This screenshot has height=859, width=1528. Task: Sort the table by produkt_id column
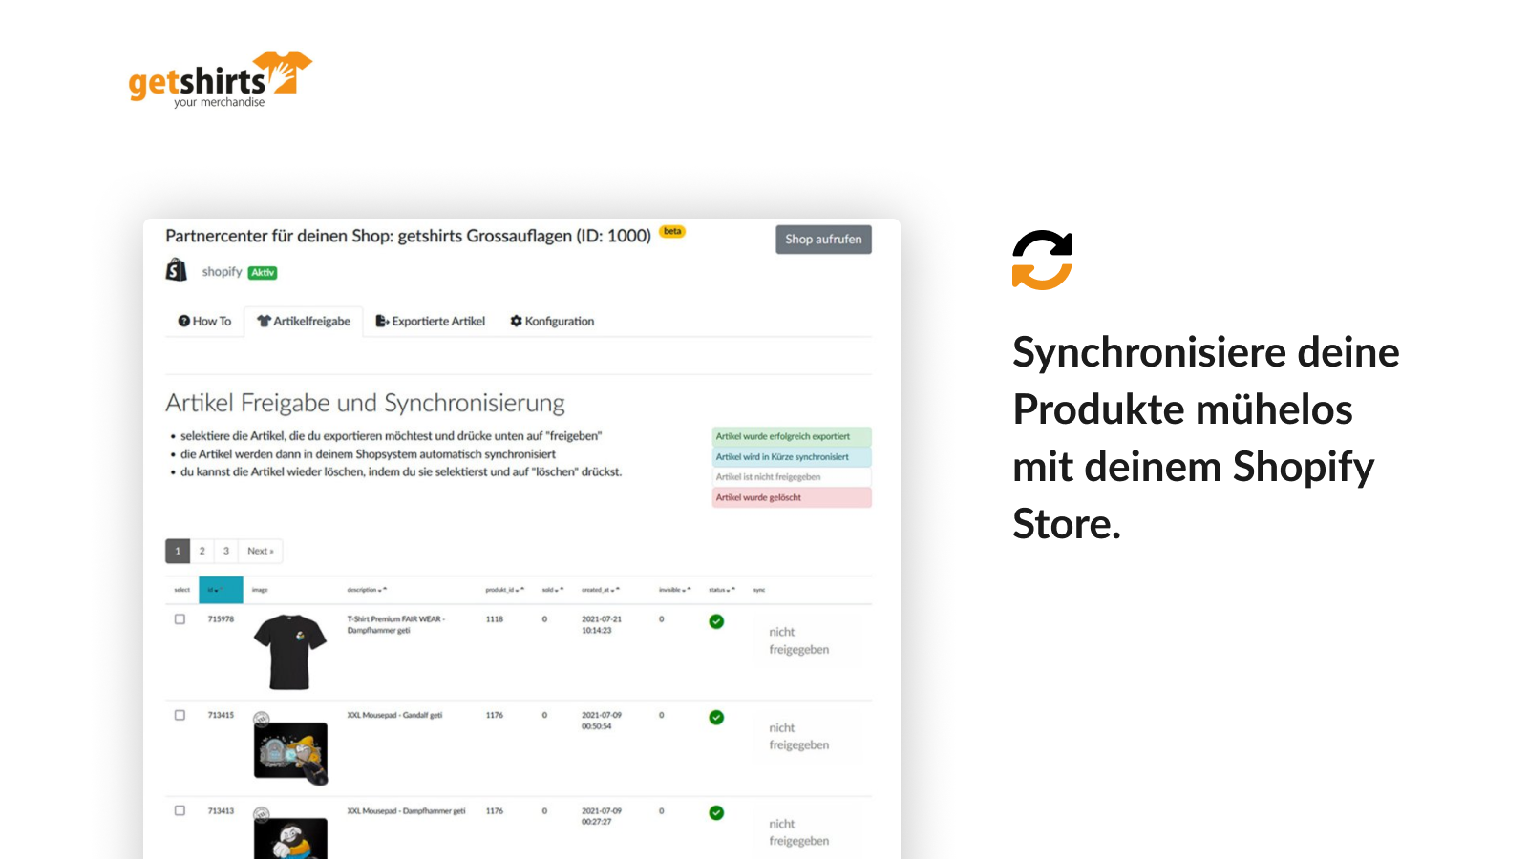click(x=504, y=590)
